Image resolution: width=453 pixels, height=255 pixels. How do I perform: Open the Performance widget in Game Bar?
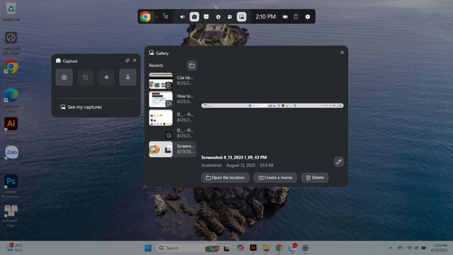pyautogui.click(x=206, y=17)
